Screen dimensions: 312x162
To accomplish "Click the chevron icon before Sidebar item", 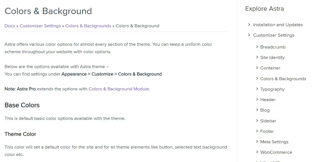I will [257, 121].
